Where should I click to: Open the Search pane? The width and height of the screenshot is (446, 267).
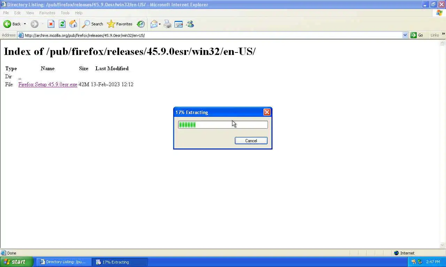tap(92, 24)
